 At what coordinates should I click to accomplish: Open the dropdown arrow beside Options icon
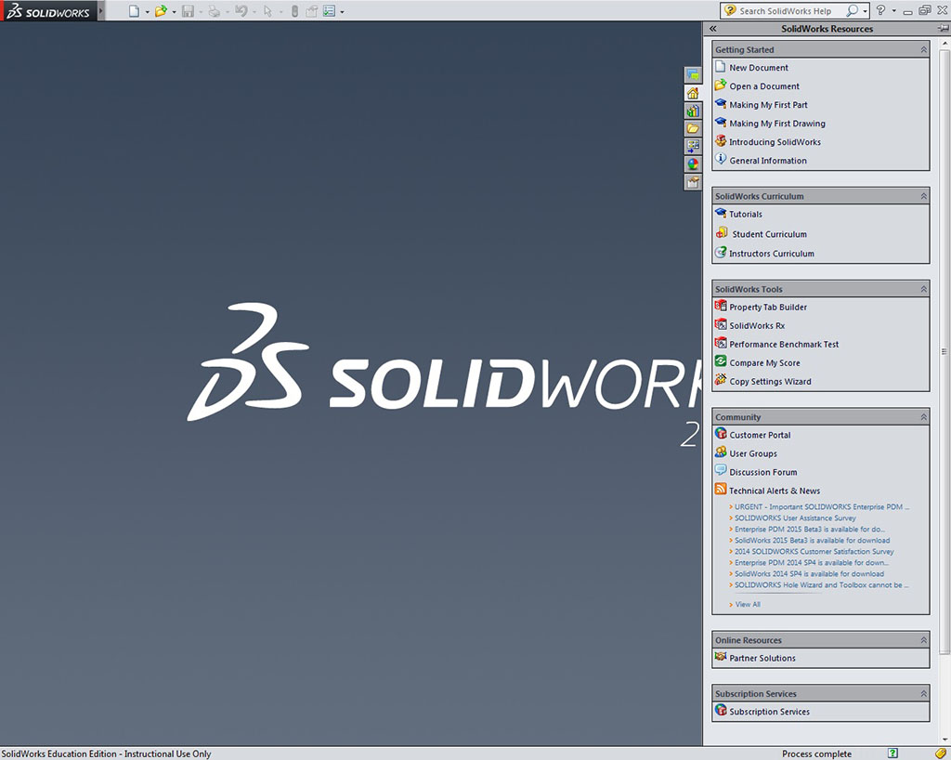coord(342,12)
